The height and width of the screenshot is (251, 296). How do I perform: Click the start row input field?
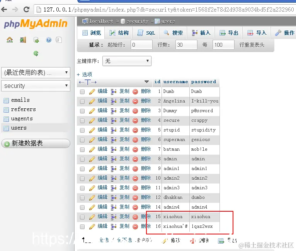point(141,45)
